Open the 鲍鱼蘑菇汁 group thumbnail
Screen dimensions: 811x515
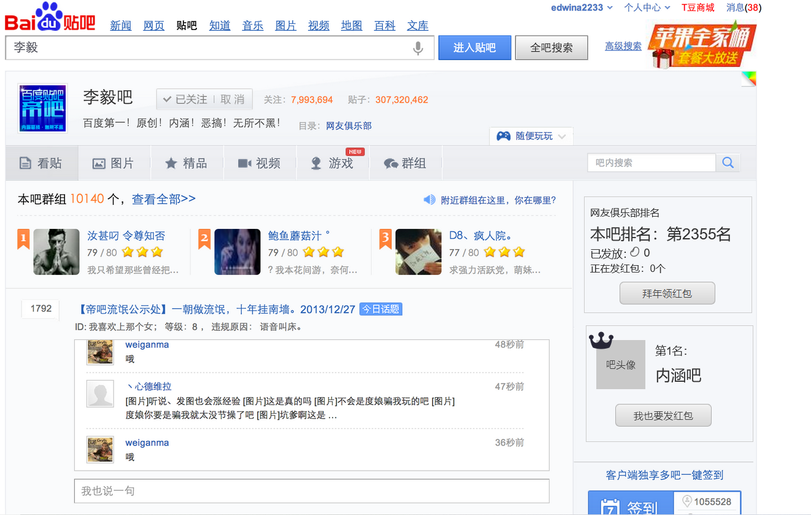(237, 252)
